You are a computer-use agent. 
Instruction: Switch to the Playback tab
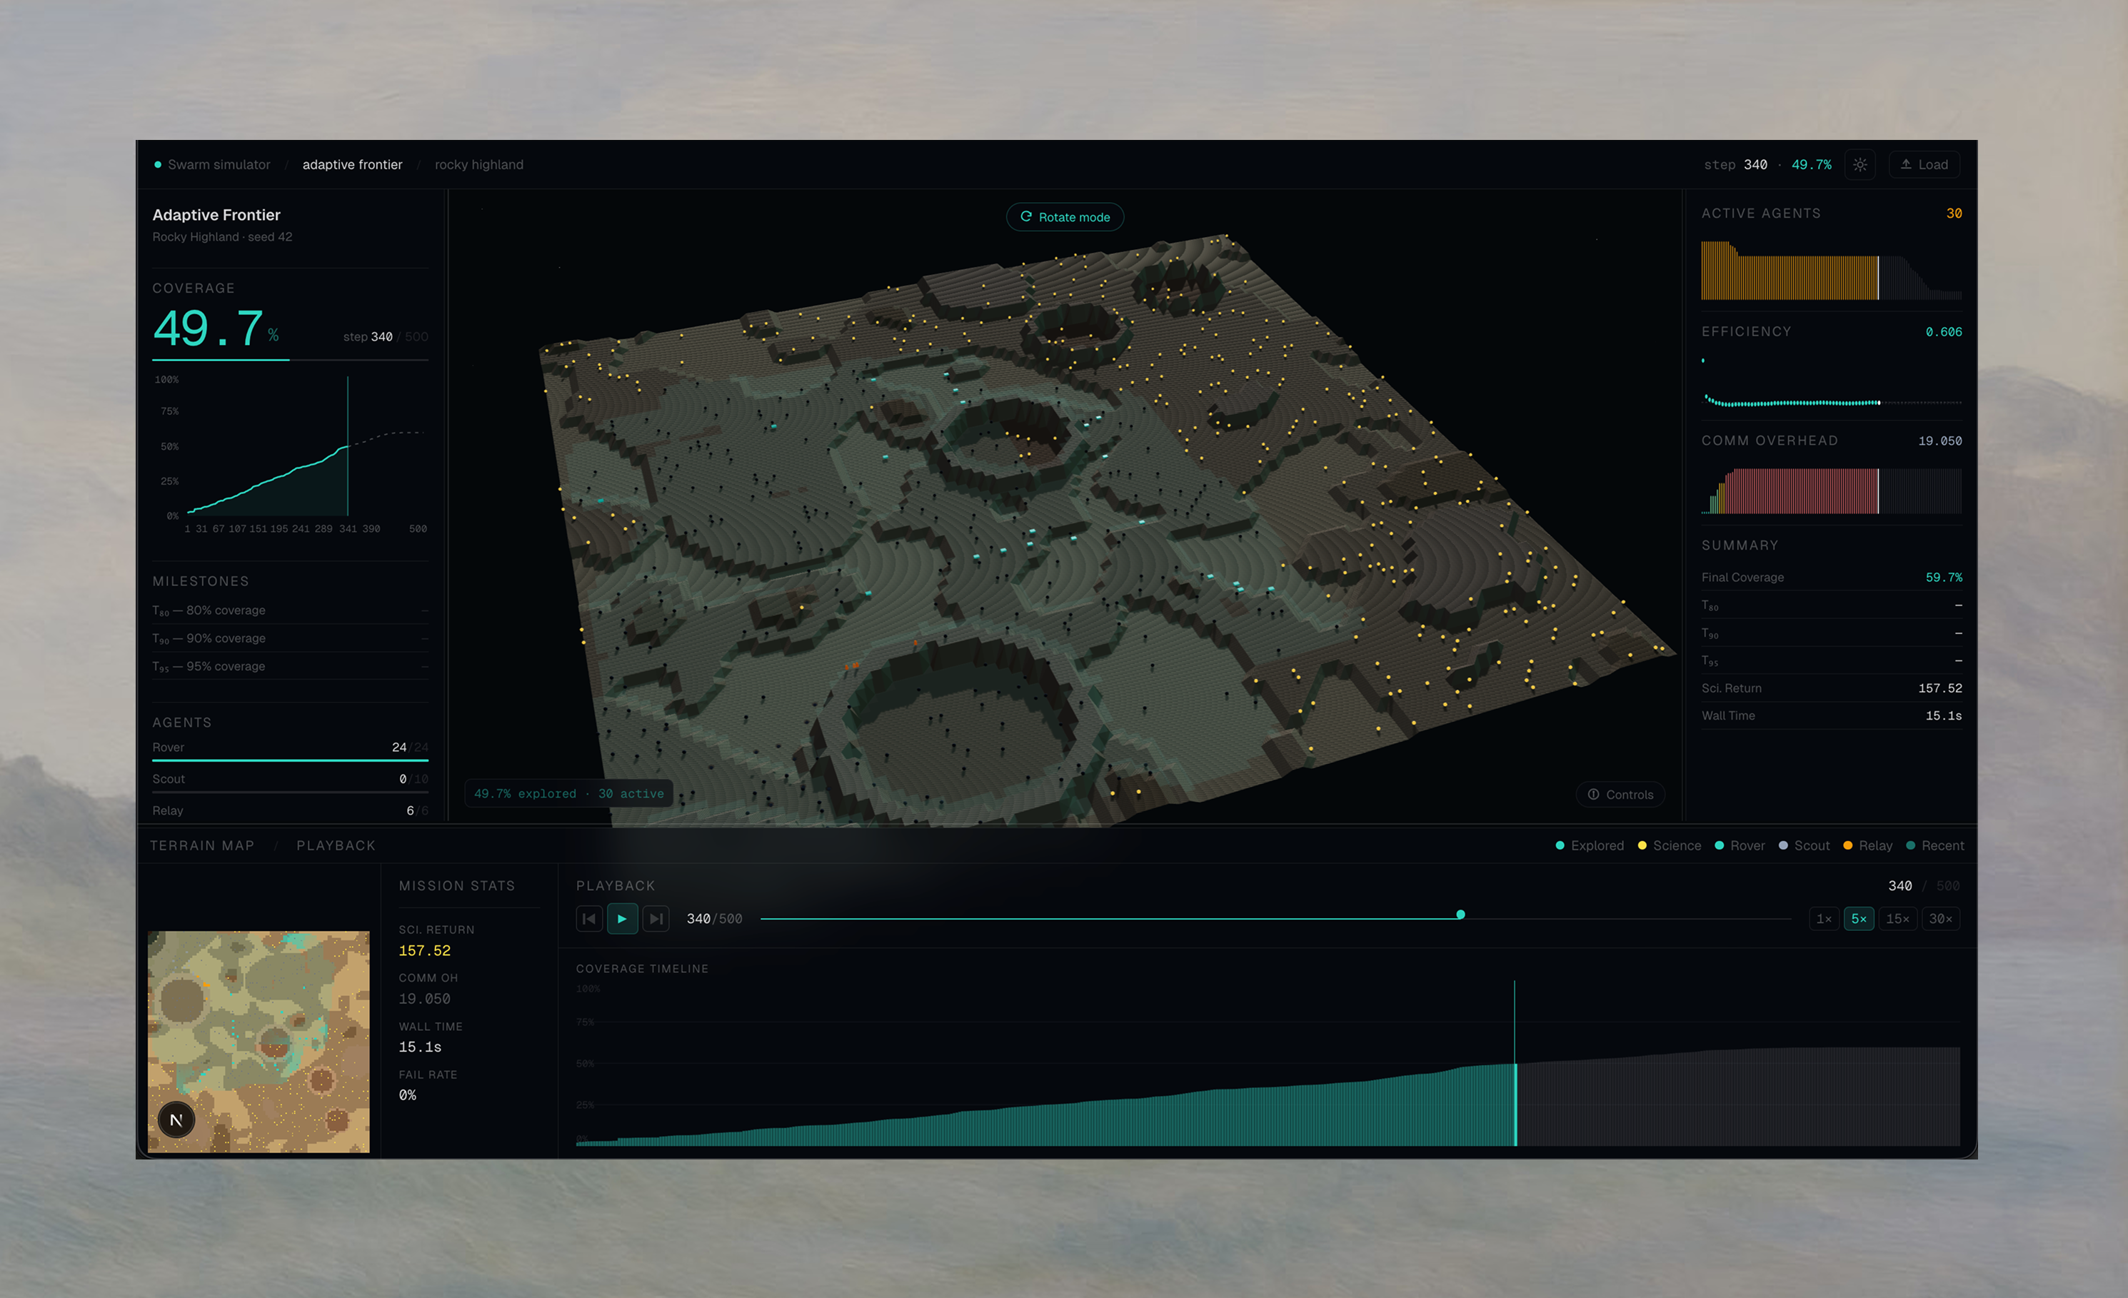click(x=336, y=845)
